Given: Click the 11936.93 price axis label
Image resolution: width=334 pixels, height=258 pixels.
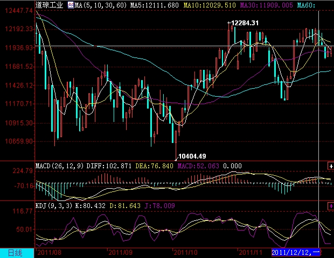Looking at the screenshot, I should coord(19,48).
